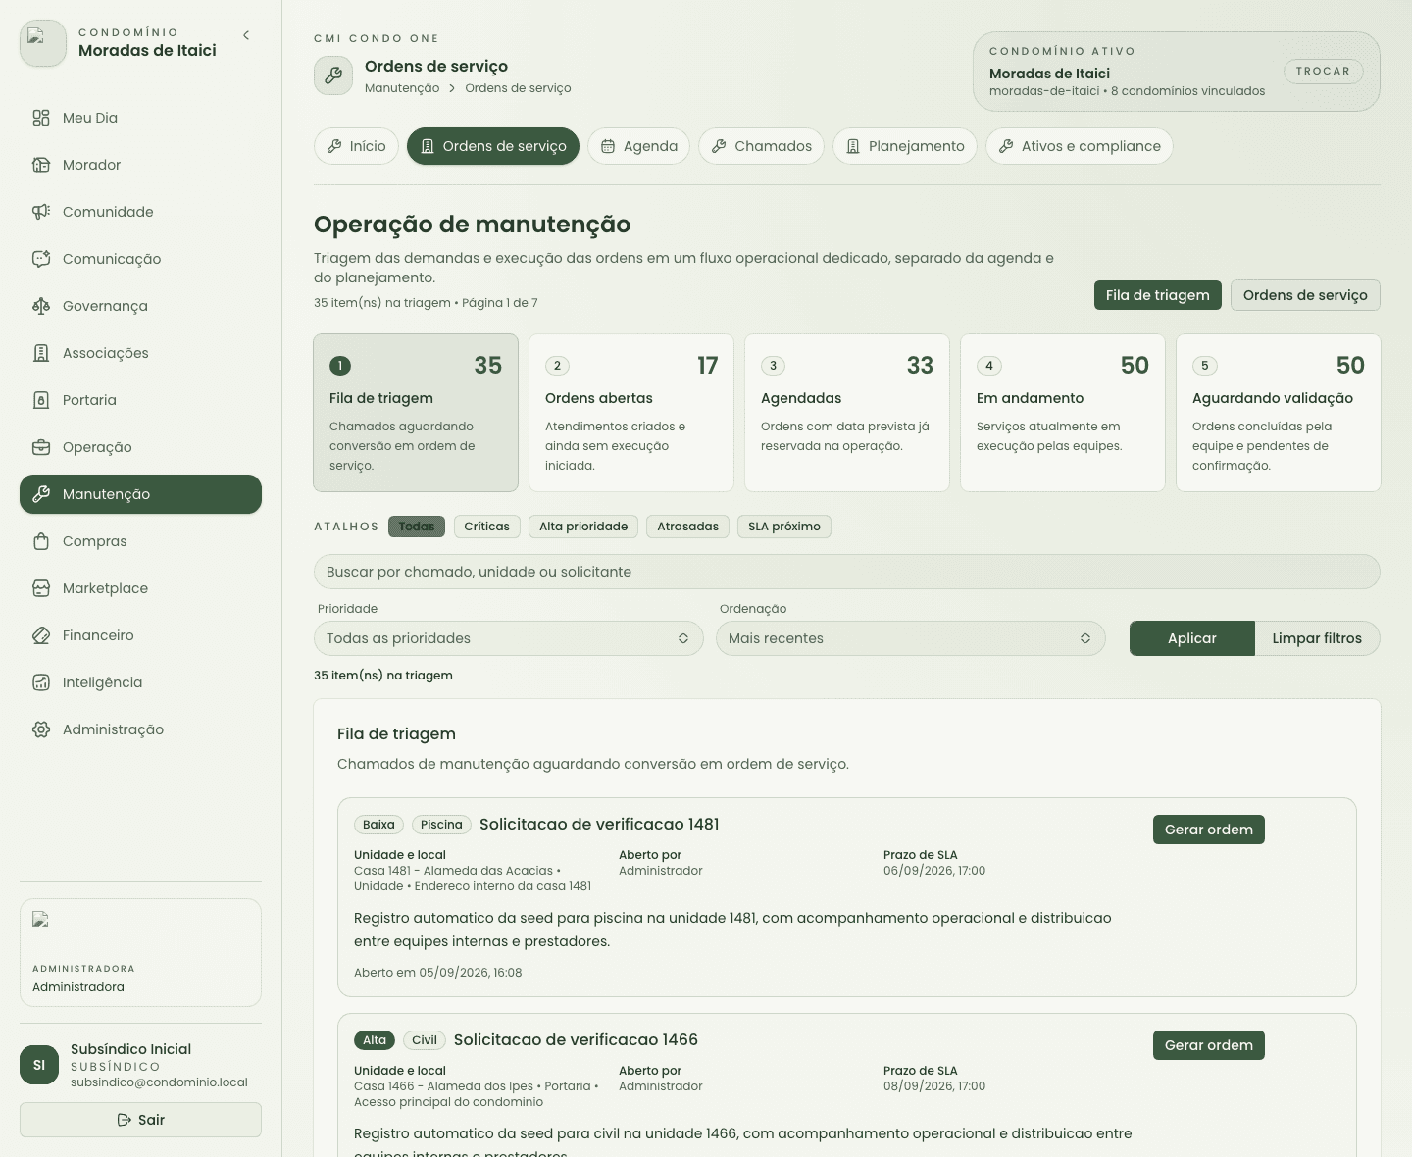
Task: Open Ativos e compliance tab
Action: coord(1080,146)
